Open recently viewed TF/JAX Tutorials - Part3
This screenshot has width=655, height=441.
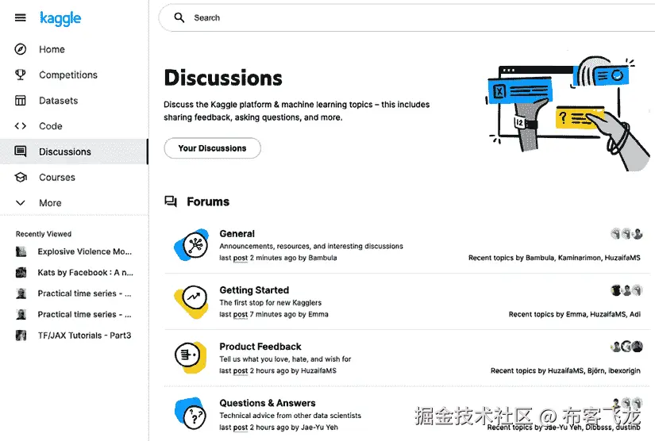[84, 336]
